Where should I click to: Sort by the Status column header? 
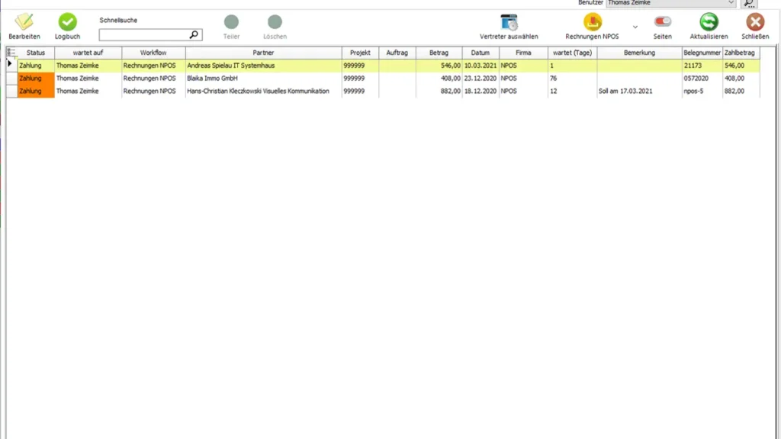click(x=36, y=53)
